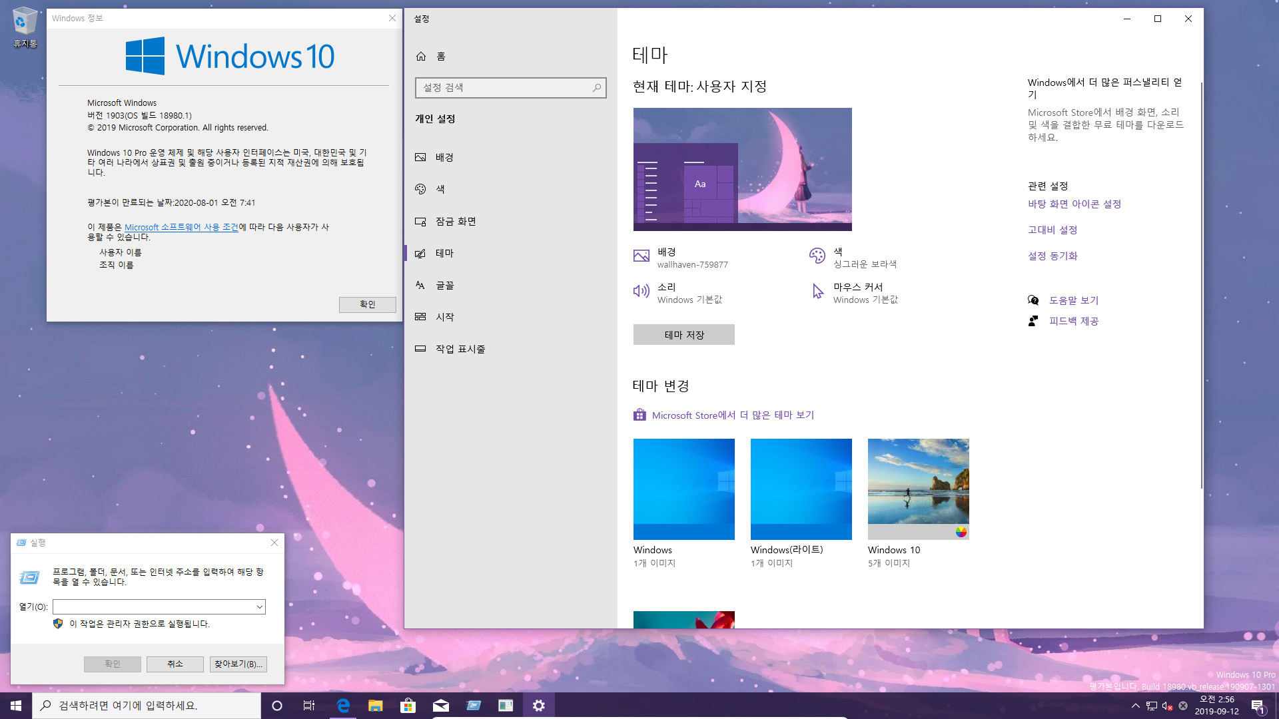
Task: Open Task View on taskbar
Action: pos(309,706)
